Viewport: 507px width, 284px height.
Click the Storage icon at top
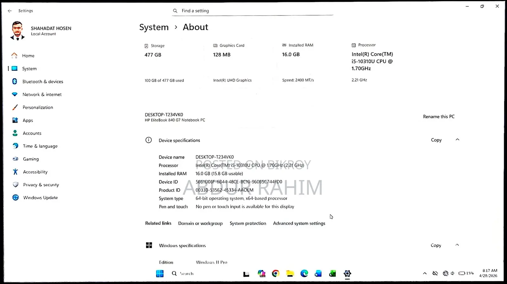pos(146,46)
